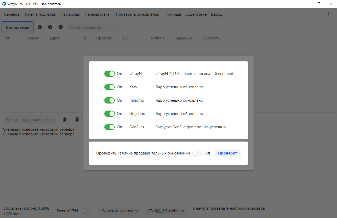
Task: Enable pre-release updates check switch
Action: pyautogui.click(x=197, y=153)
